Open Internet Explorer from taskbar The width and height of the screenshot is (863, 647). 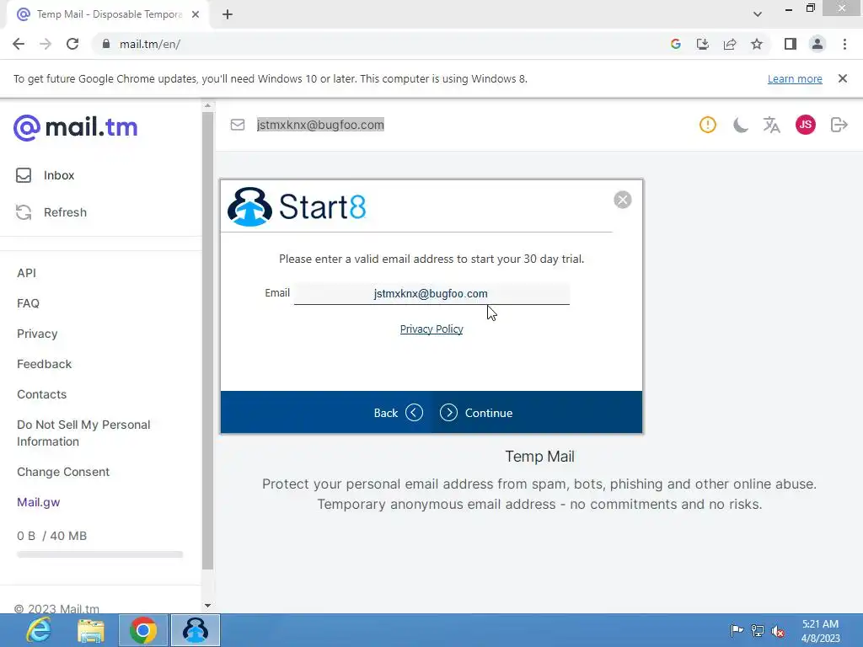(39, 630)
